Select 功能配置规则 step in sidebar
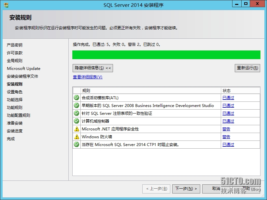The width and height of the screenshot is (267, 200). 19,115
